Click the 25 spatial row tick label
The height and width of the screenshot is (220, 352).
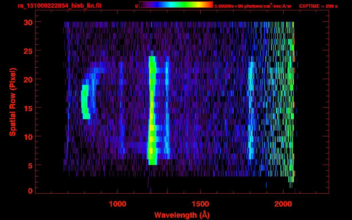coord(28,51)
